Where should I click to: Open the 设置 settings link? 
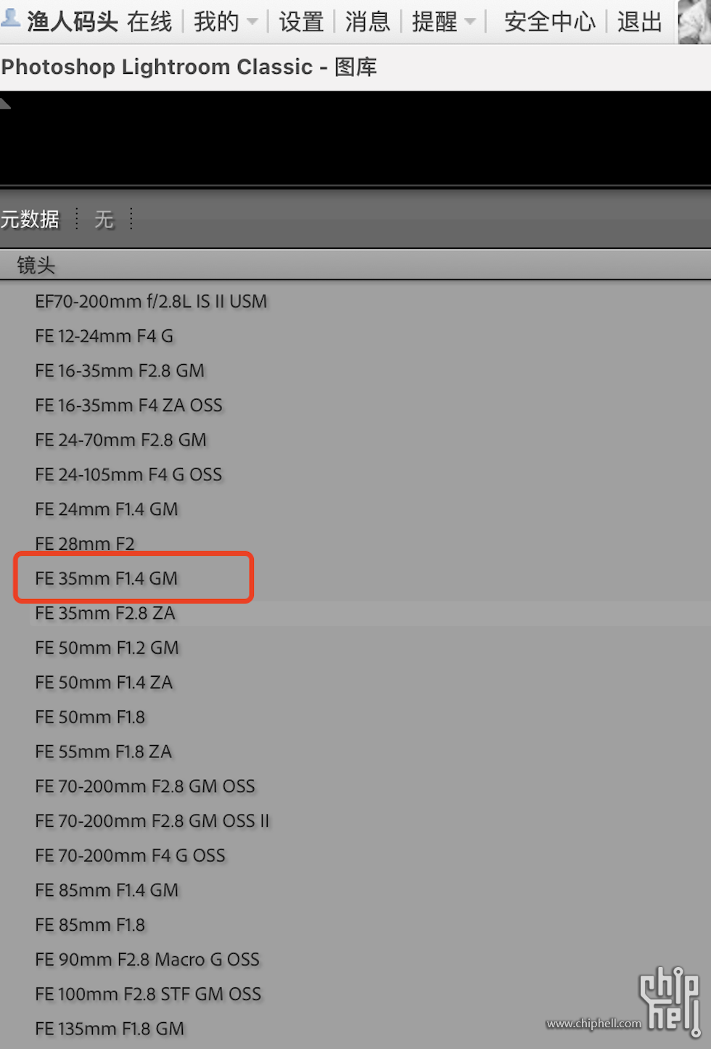[x=301, y=22]
